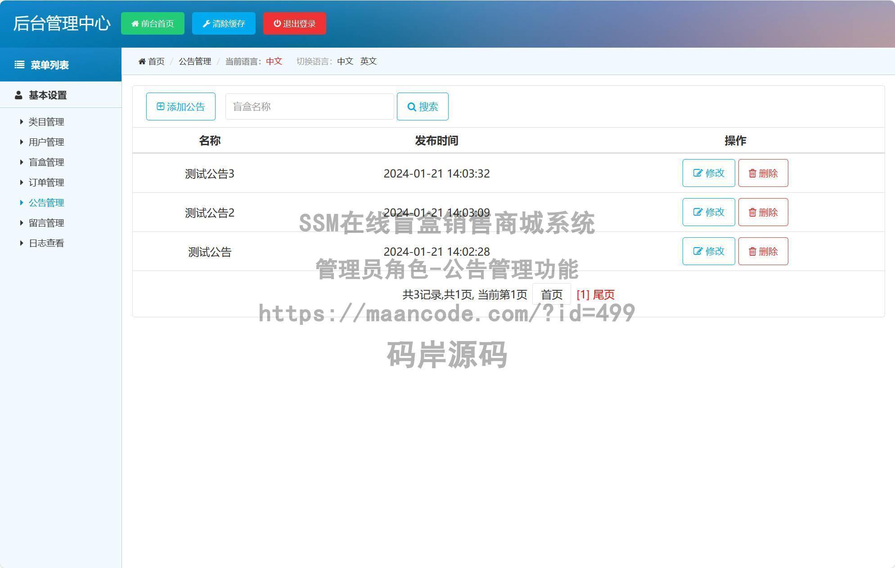Click 修改 for 测试公告 row
This screenshot has width=895, height=568.
click(709, 251)
